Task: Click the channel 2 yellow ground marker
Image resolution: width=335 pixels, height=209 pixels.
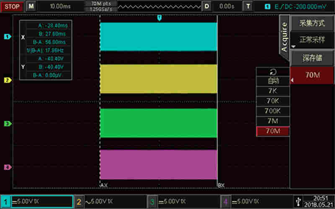Action: 7,80
